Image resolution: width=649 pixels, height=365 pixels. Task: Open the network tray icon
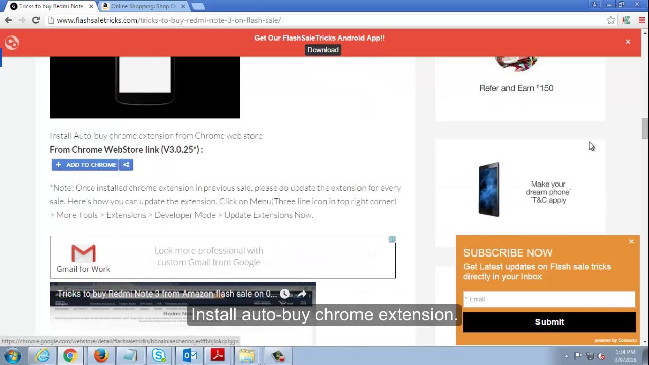pyautogui.click(x=590, y=356)
